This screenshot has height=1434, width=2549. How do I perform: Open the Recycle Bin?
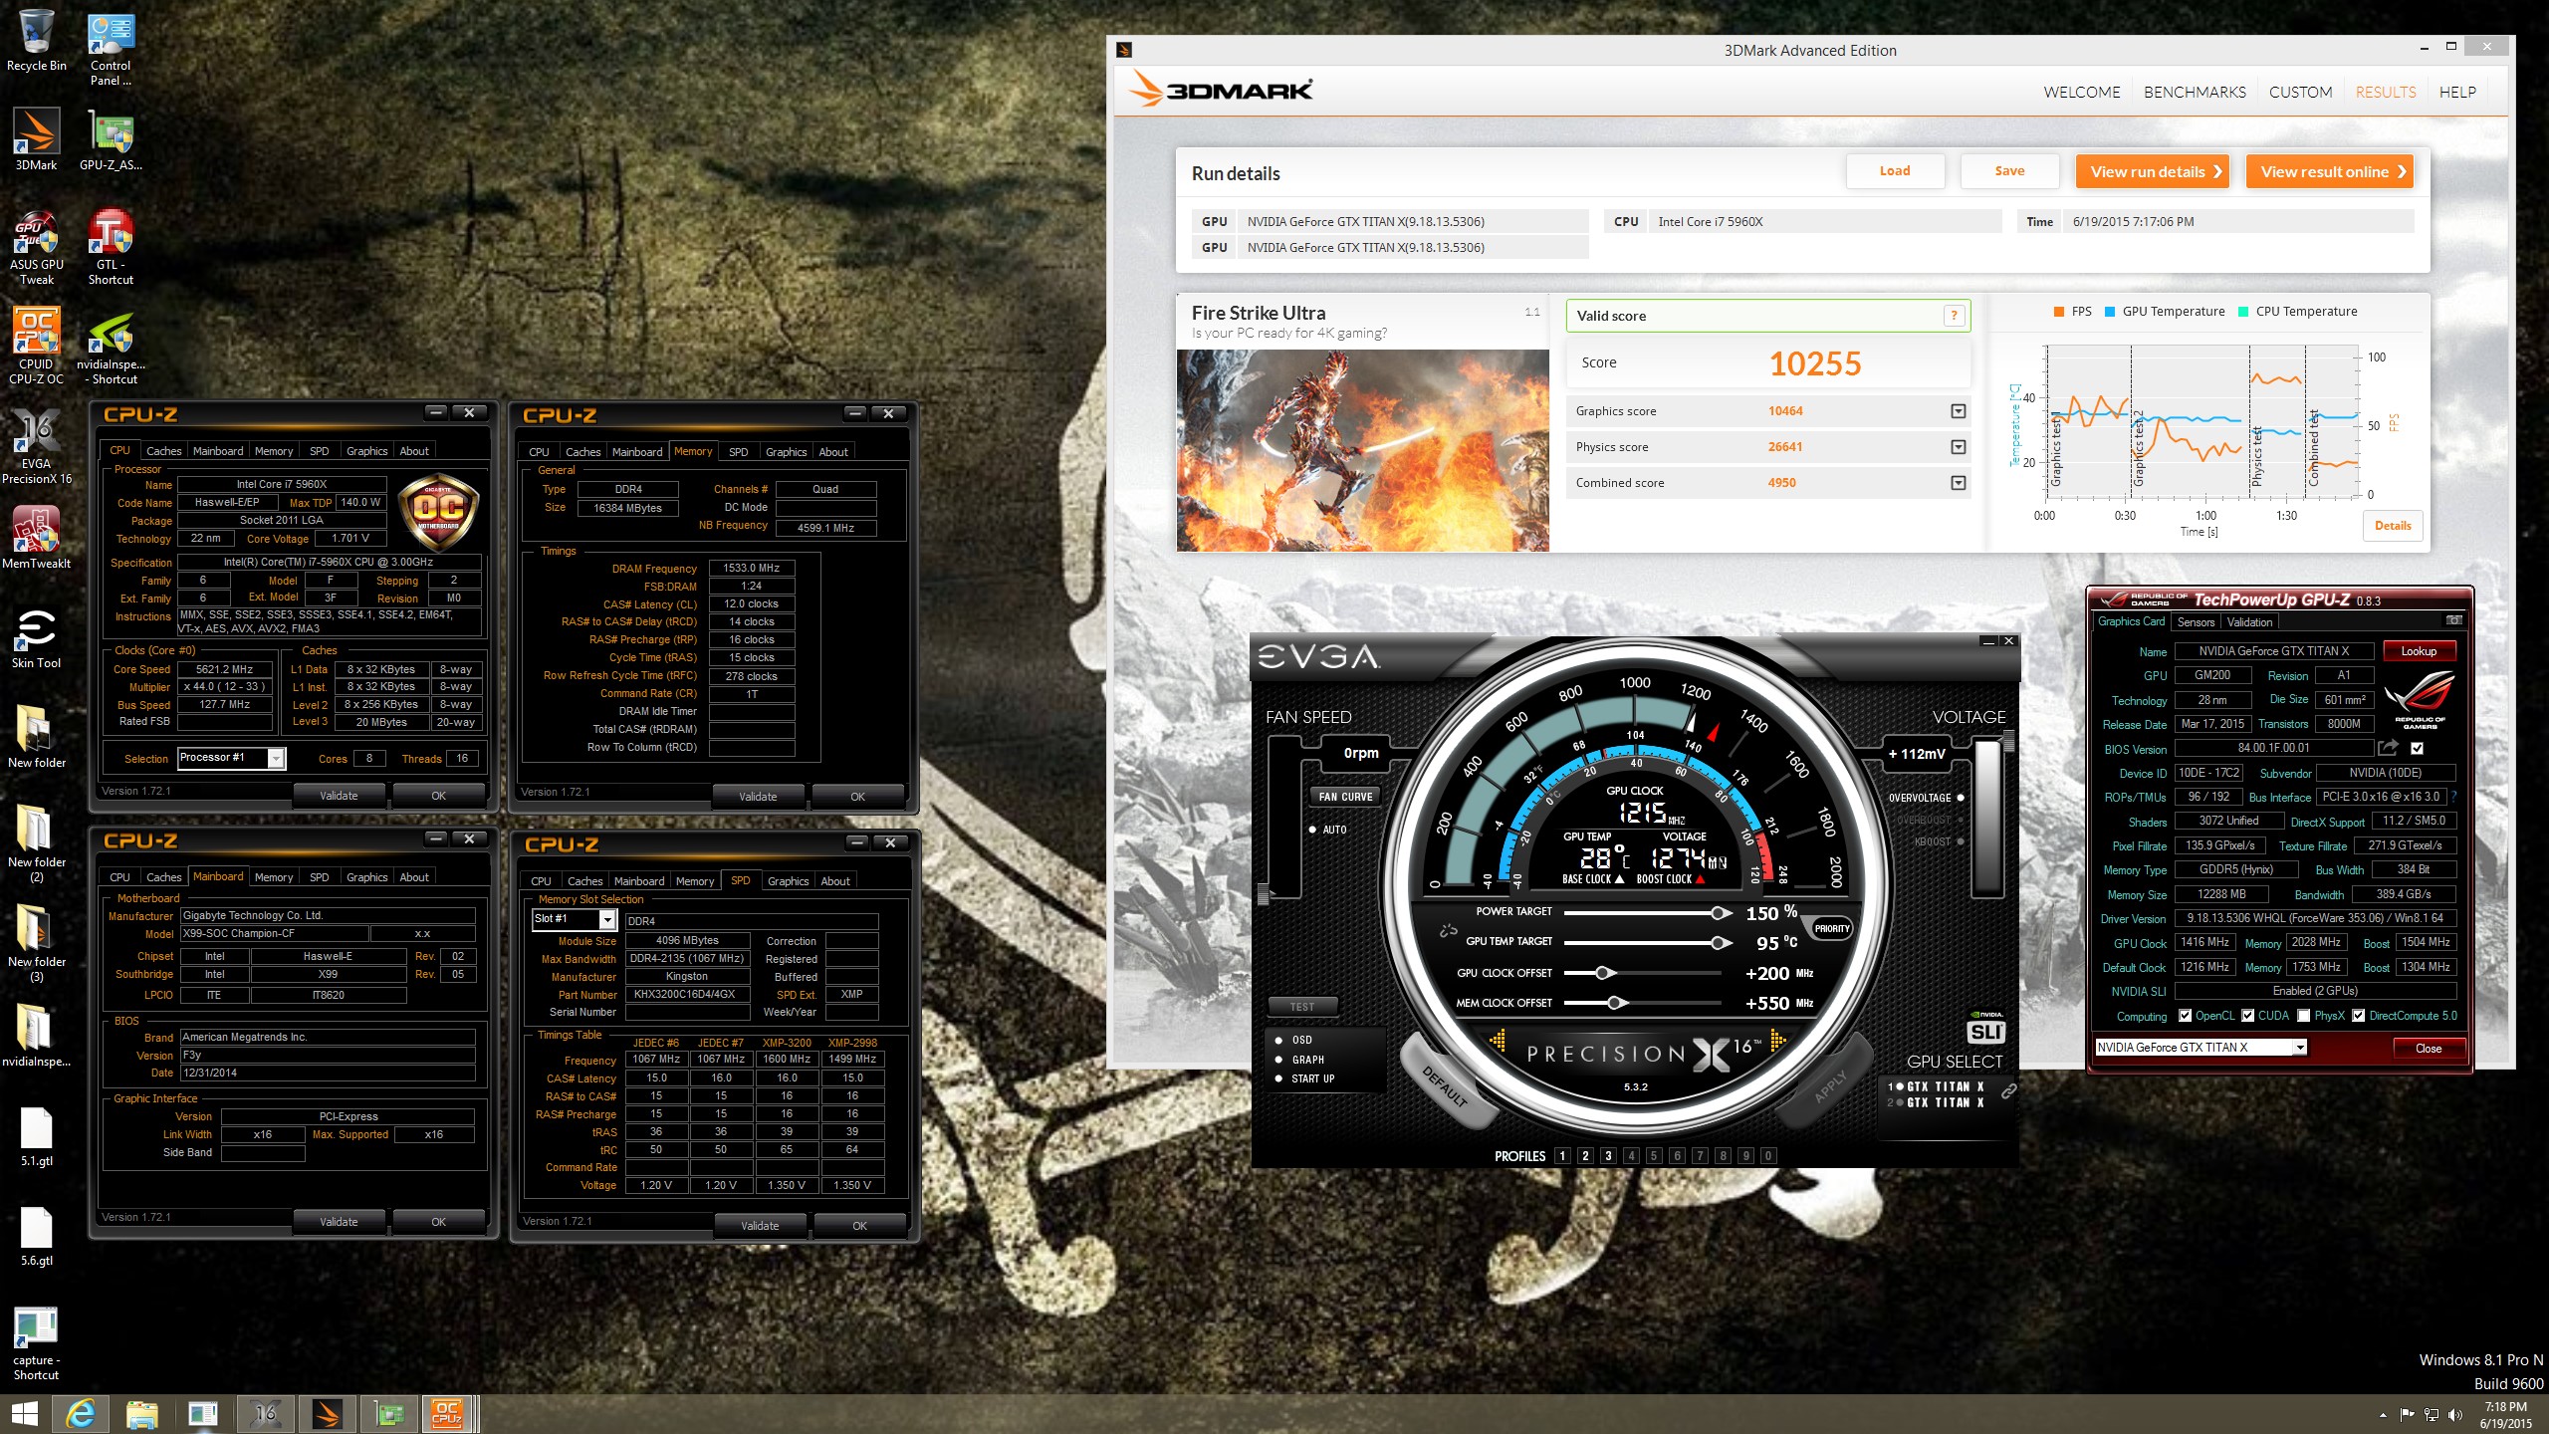click(37, 41)
